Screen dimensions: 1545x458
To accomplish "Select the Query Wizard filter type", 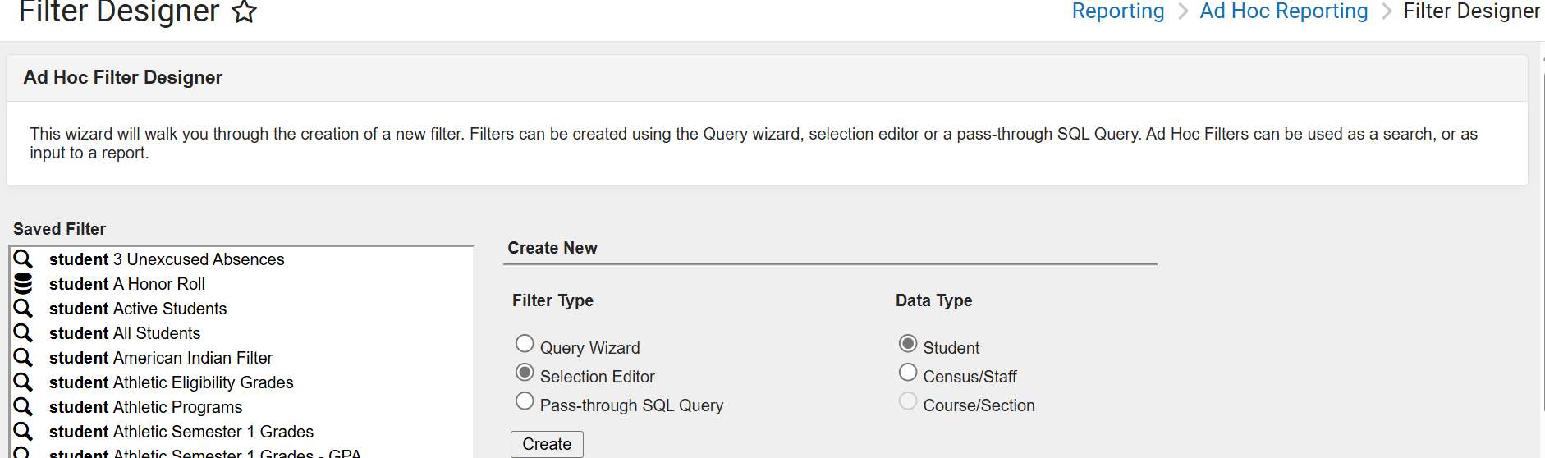I will coord(525,344).
